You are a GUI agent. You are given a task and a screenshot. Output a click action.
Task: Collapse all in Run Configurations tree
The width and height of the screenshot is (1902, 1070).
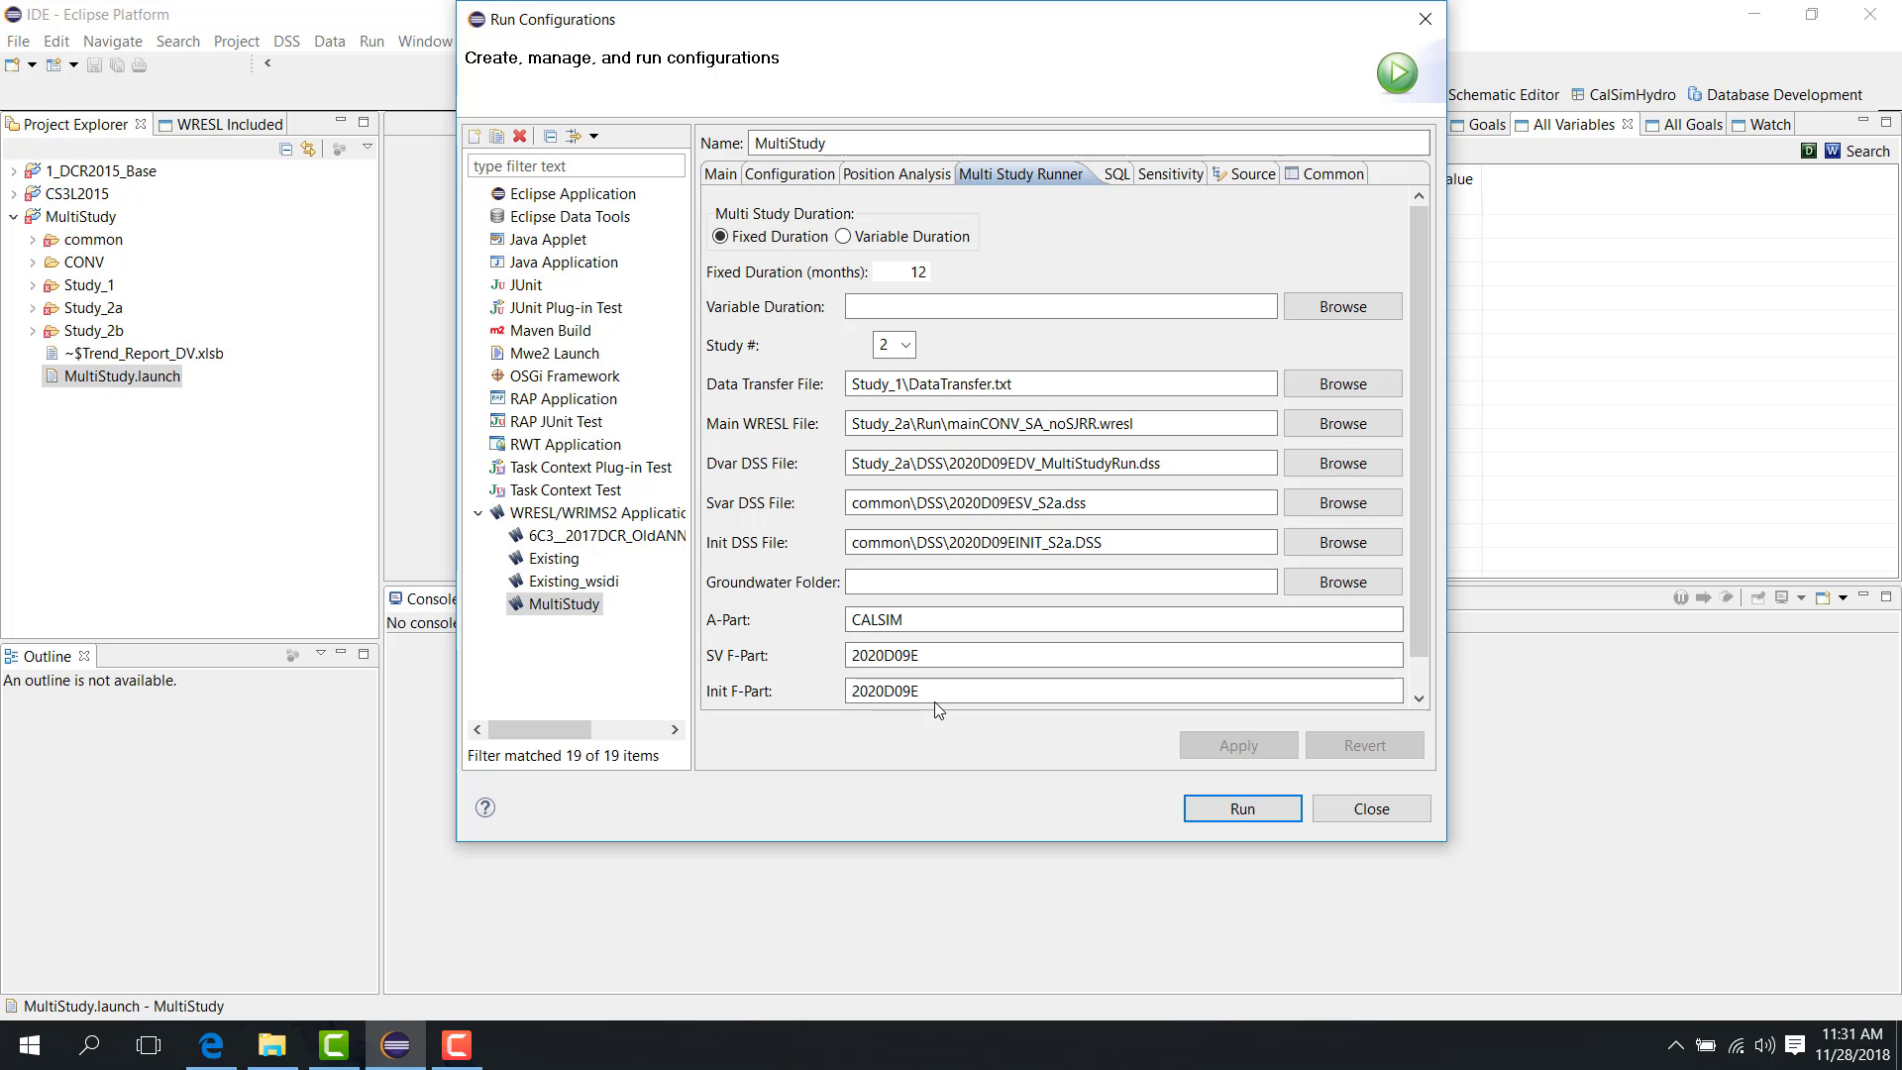pos(550,136)
